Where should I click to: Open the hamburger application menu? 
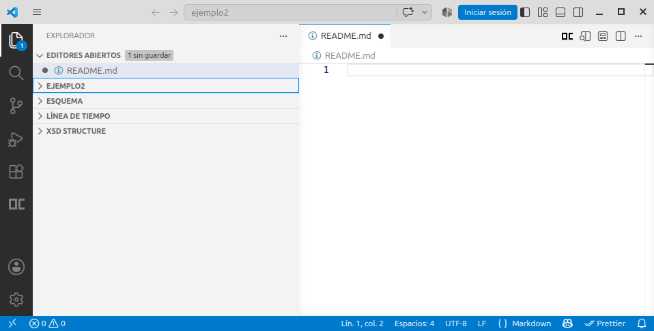pos(37,12)
